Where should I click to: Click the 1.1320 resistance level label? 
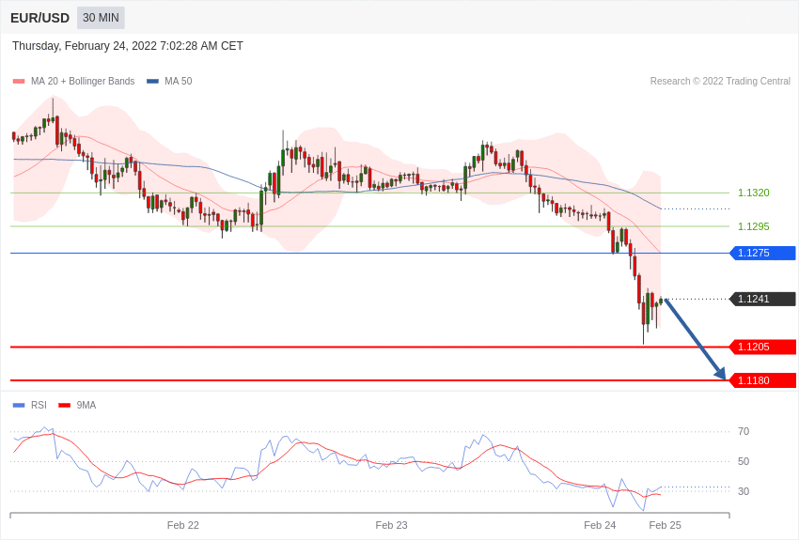click(754, 193)
